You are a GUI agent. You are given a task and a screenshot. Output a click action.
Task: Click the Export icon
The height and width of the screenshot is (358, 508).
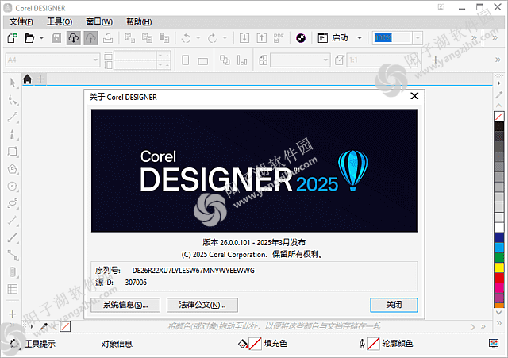coord(261,38)
